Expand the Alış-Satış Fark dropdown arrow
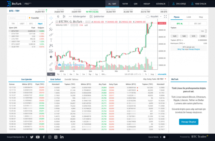The image size is (215, 141). pyautogui.click(x=165, y=79)
